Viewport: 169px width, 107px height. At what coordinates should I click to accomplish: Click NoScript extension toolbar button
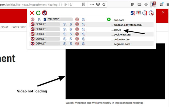coord(153,4)
